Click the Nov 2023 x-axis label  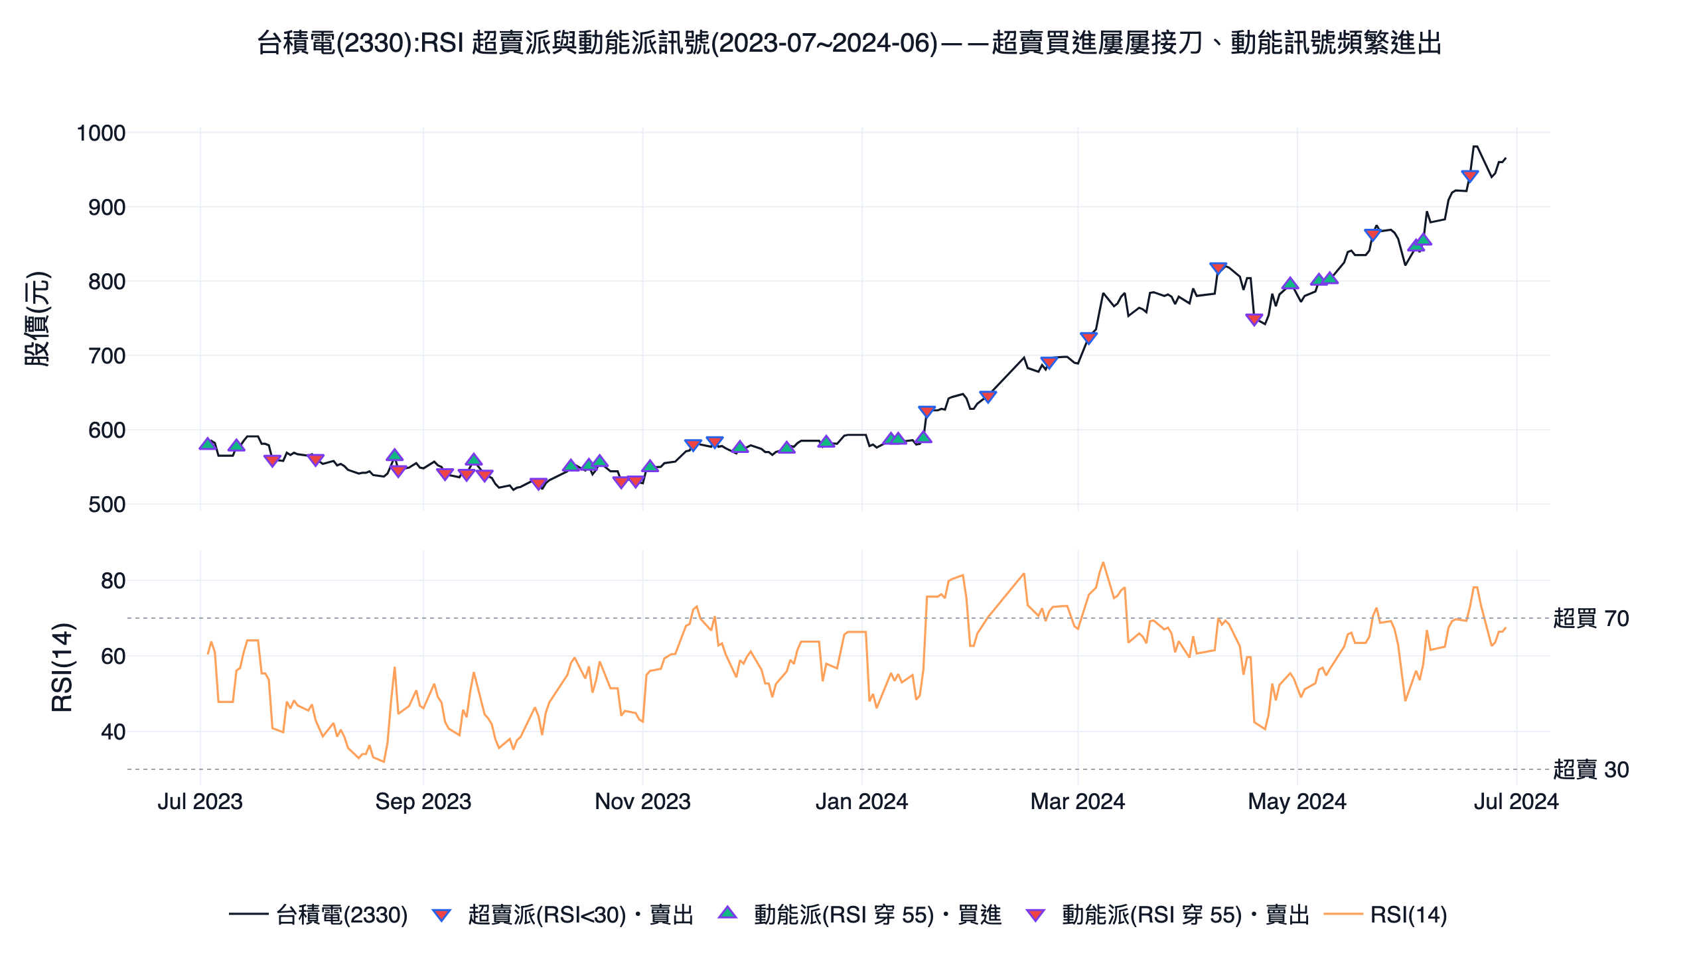tap(642, 801)
